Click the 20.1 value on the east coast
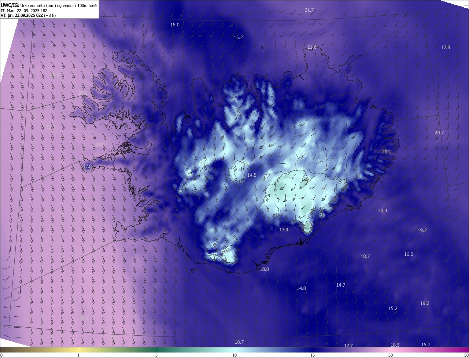The image size is (469, 358). click(387, 152)
